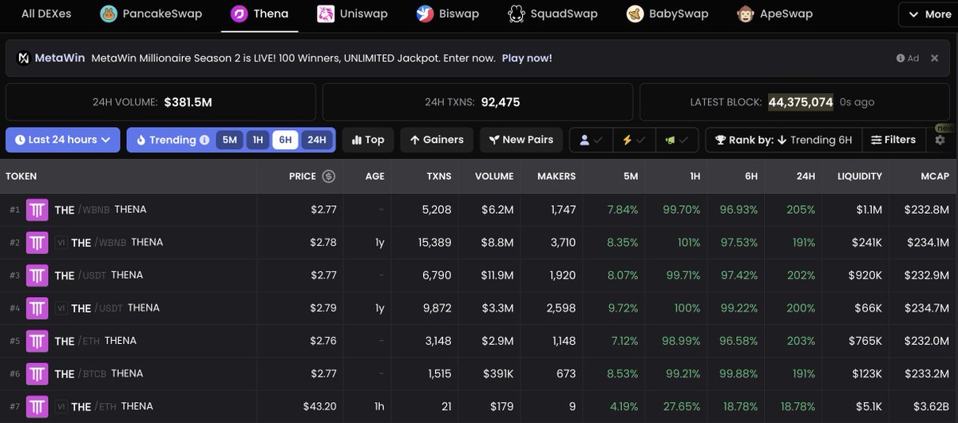The height and width of the screenshot is (423, 958).
Task: Click the latest block number 44,375,074
Action: [x=801, y=102]
